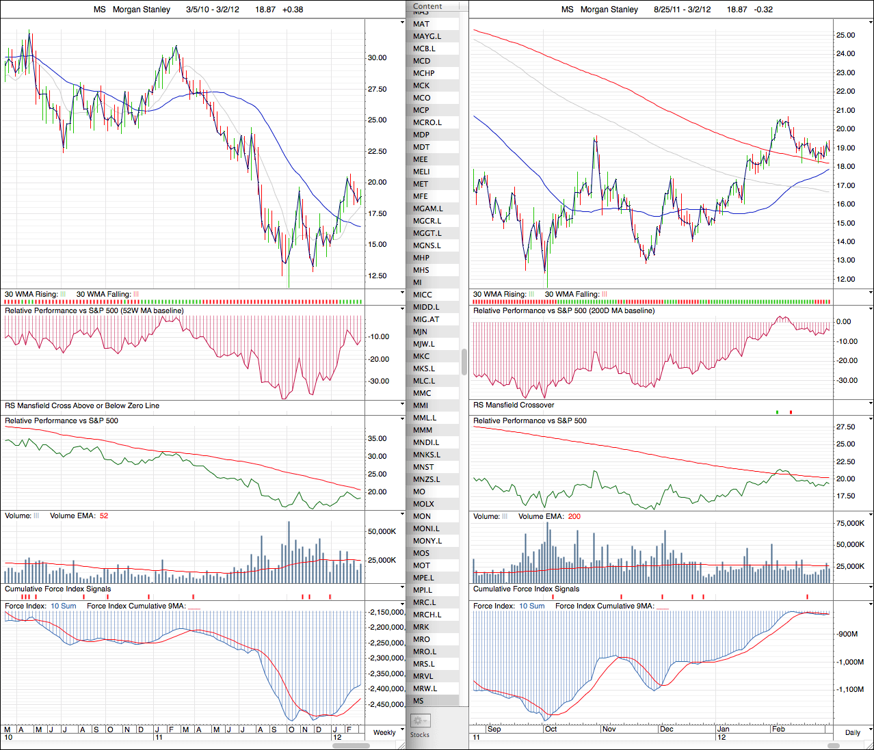Image resolution: width=874 pixels, height=750 pixels.
Task: Select MO ticker from the list
Action: [419, 492]
